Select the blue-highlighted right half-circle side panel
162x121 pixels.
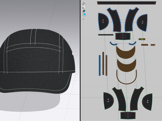click(143, 23)
